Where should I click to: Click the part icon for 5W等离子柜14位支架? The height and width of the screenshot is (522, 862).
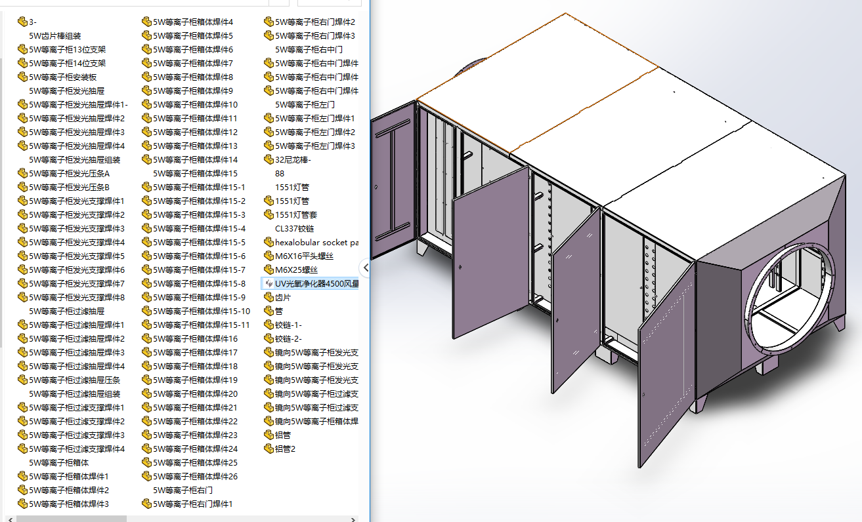[x=23, y=63]
